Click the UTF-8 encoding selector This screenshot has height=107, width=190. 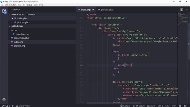160,106
